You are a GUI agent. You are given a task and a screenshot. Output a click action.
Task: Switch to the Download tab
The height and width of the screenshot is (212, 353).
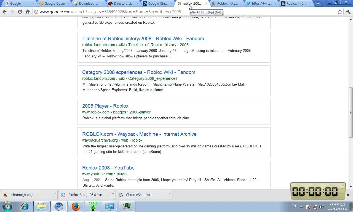(88, 4)
